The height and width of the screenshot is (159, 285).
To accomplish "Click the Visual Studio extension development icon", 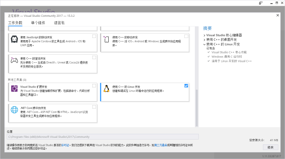I will pyautogui.click(x=14, y=88).
